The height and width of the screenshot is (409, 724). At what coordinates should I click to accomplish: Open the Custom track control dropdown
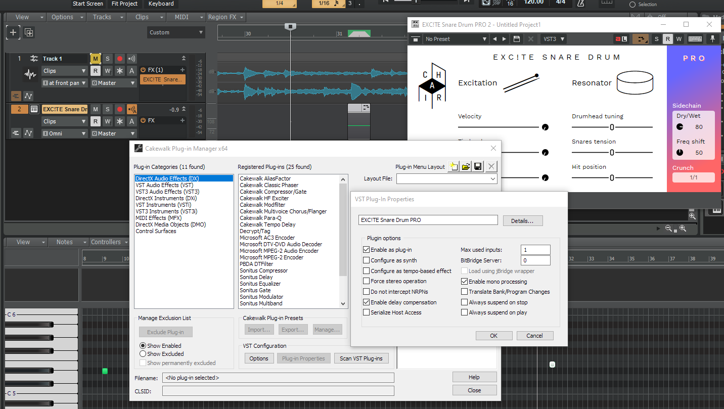176,32
